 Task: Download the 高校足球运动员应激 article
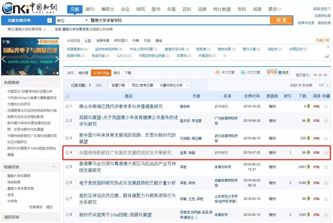point(308,199)
